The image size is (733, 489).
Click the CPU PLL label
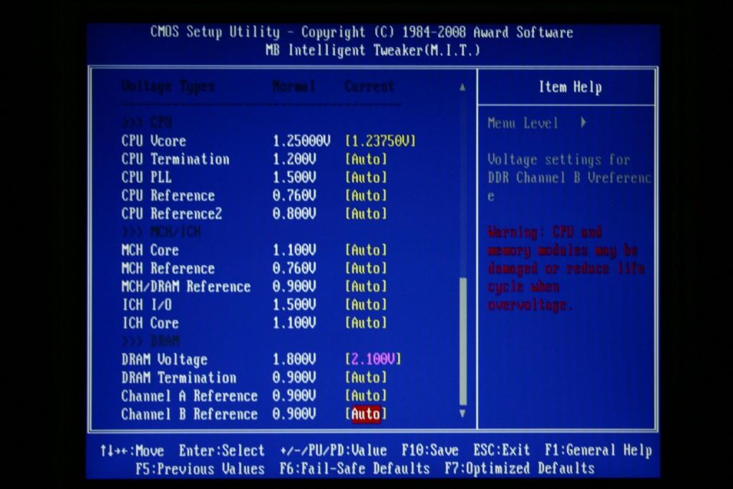click(146, 178)
